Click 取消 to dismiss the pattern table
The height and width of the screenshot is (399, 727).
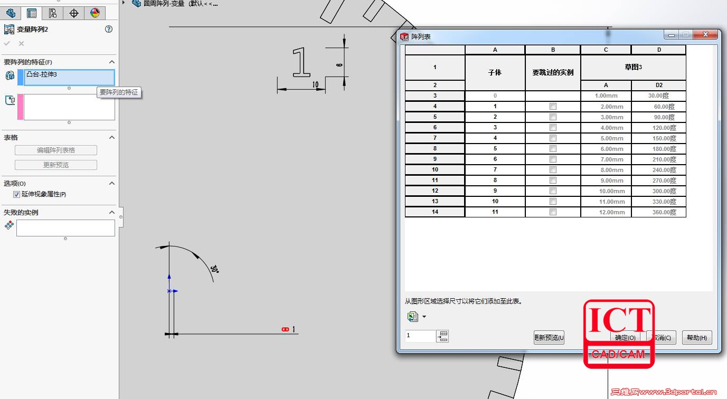click(662, 338)
